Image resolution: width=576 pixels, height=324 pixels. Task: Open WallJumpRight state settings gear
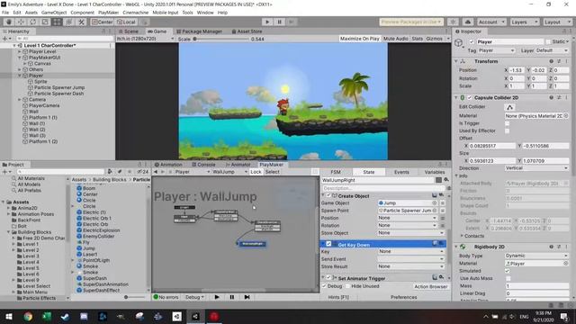446,180
